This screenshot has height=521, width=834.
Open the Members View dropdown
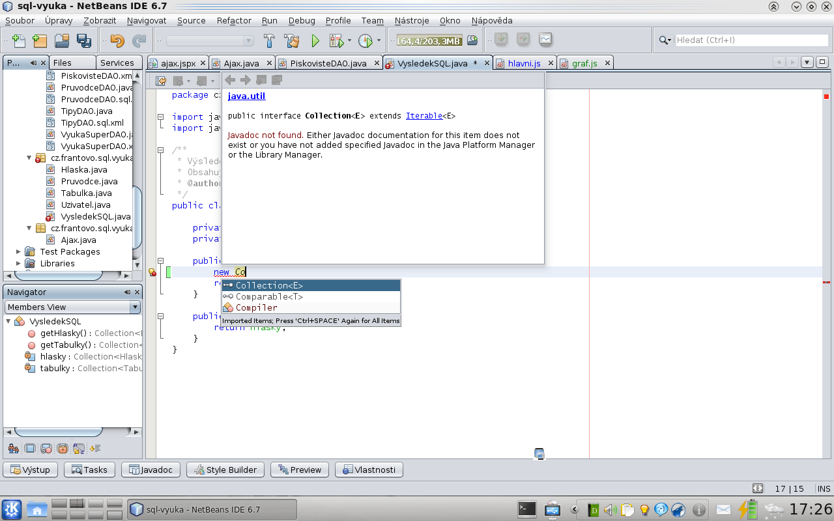[x=72, y=307]
